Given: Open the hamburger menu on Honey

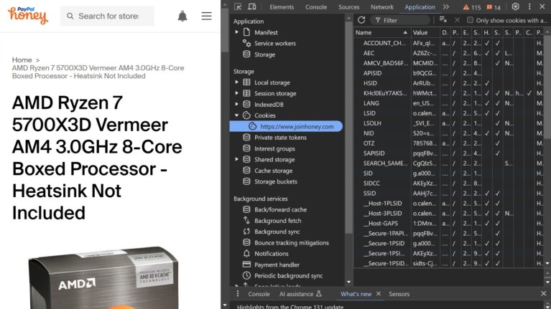Looking at the screenshot, I should pyautogui.click(x=207, y=16).
